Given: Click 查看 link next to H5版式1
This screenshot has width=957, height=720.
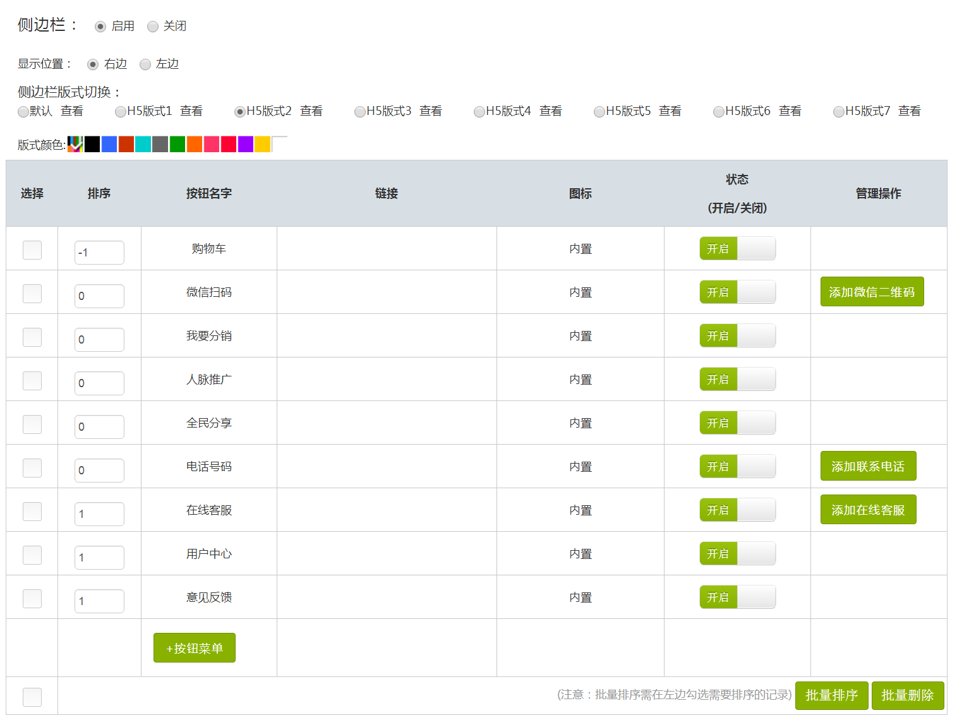Looking at the screenshot, I should (x=191, y=111).
